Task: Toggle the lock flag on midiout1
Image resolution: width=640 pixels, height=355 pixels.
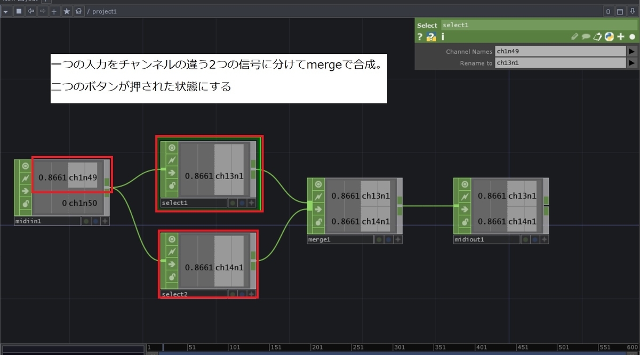Action: click(465, 222)
